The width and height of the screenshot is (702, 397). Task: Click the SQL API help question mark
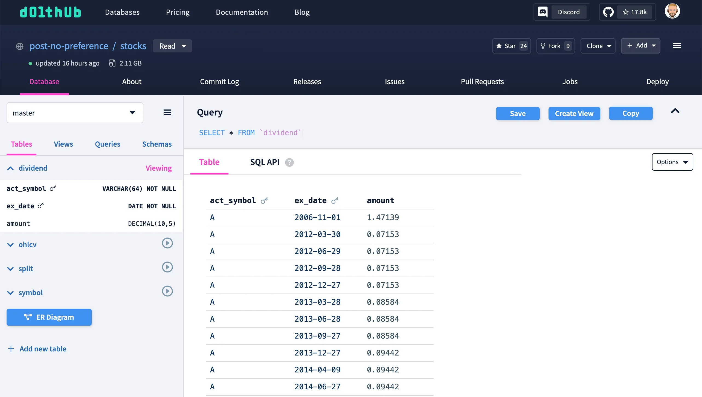tap(289, 162)
